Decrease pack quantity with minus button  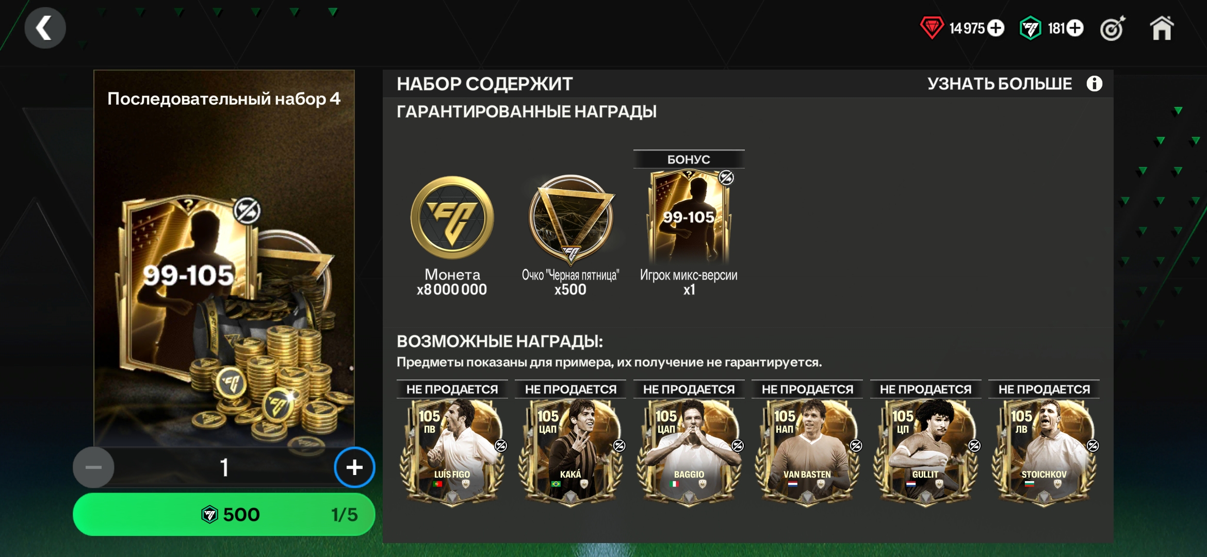point(93,467)
